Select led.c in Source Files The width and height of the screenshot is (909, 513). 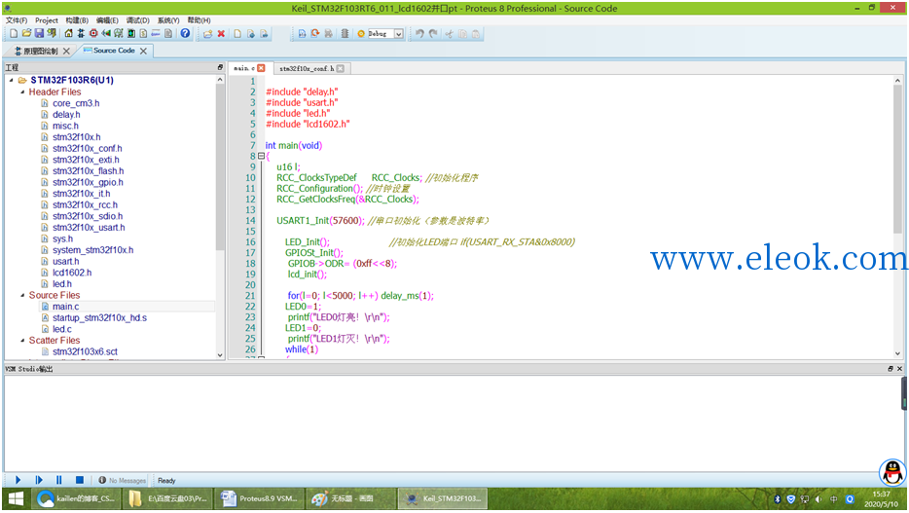pos(62,329)
